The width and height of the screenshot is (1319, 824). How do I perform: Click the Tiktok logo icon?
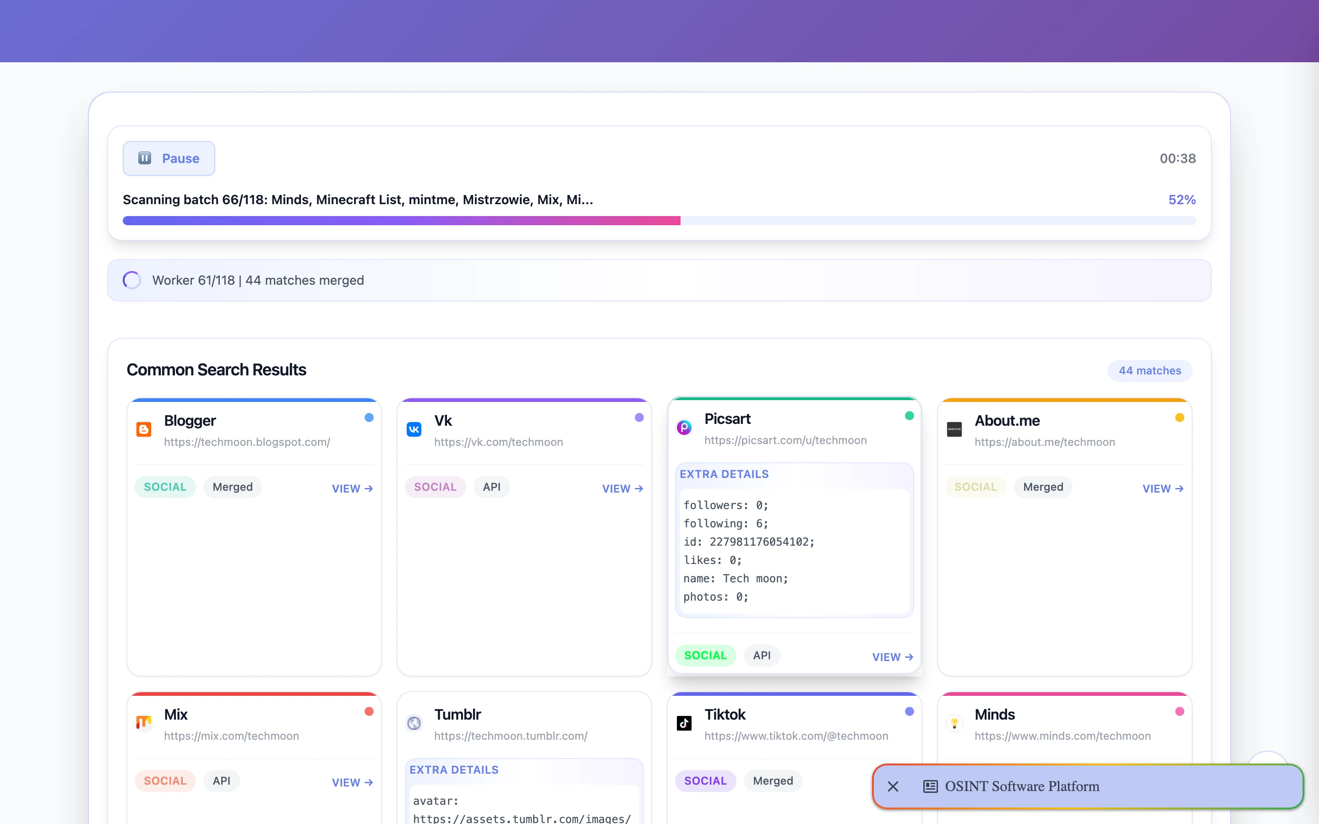[684, 723]
